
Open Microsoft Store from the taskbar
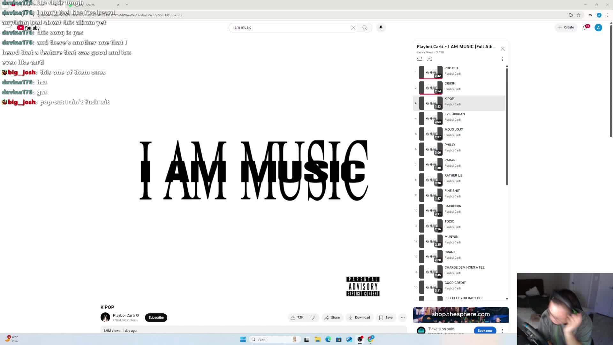(x=339, y=339)
